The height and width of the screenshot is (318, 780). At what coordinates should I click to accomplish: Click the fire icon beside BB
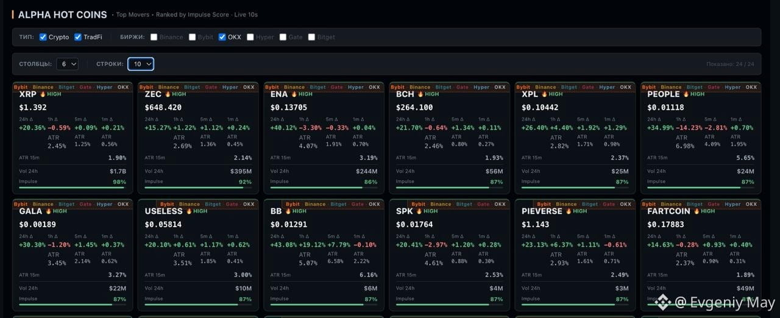[288, 211]
